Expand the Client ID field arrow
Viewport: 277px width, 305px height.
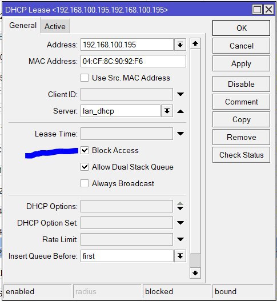(x=180, y=94)
